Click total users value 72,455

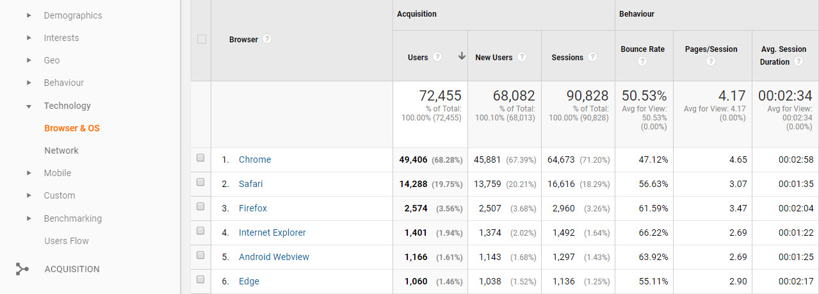(441, 96)
